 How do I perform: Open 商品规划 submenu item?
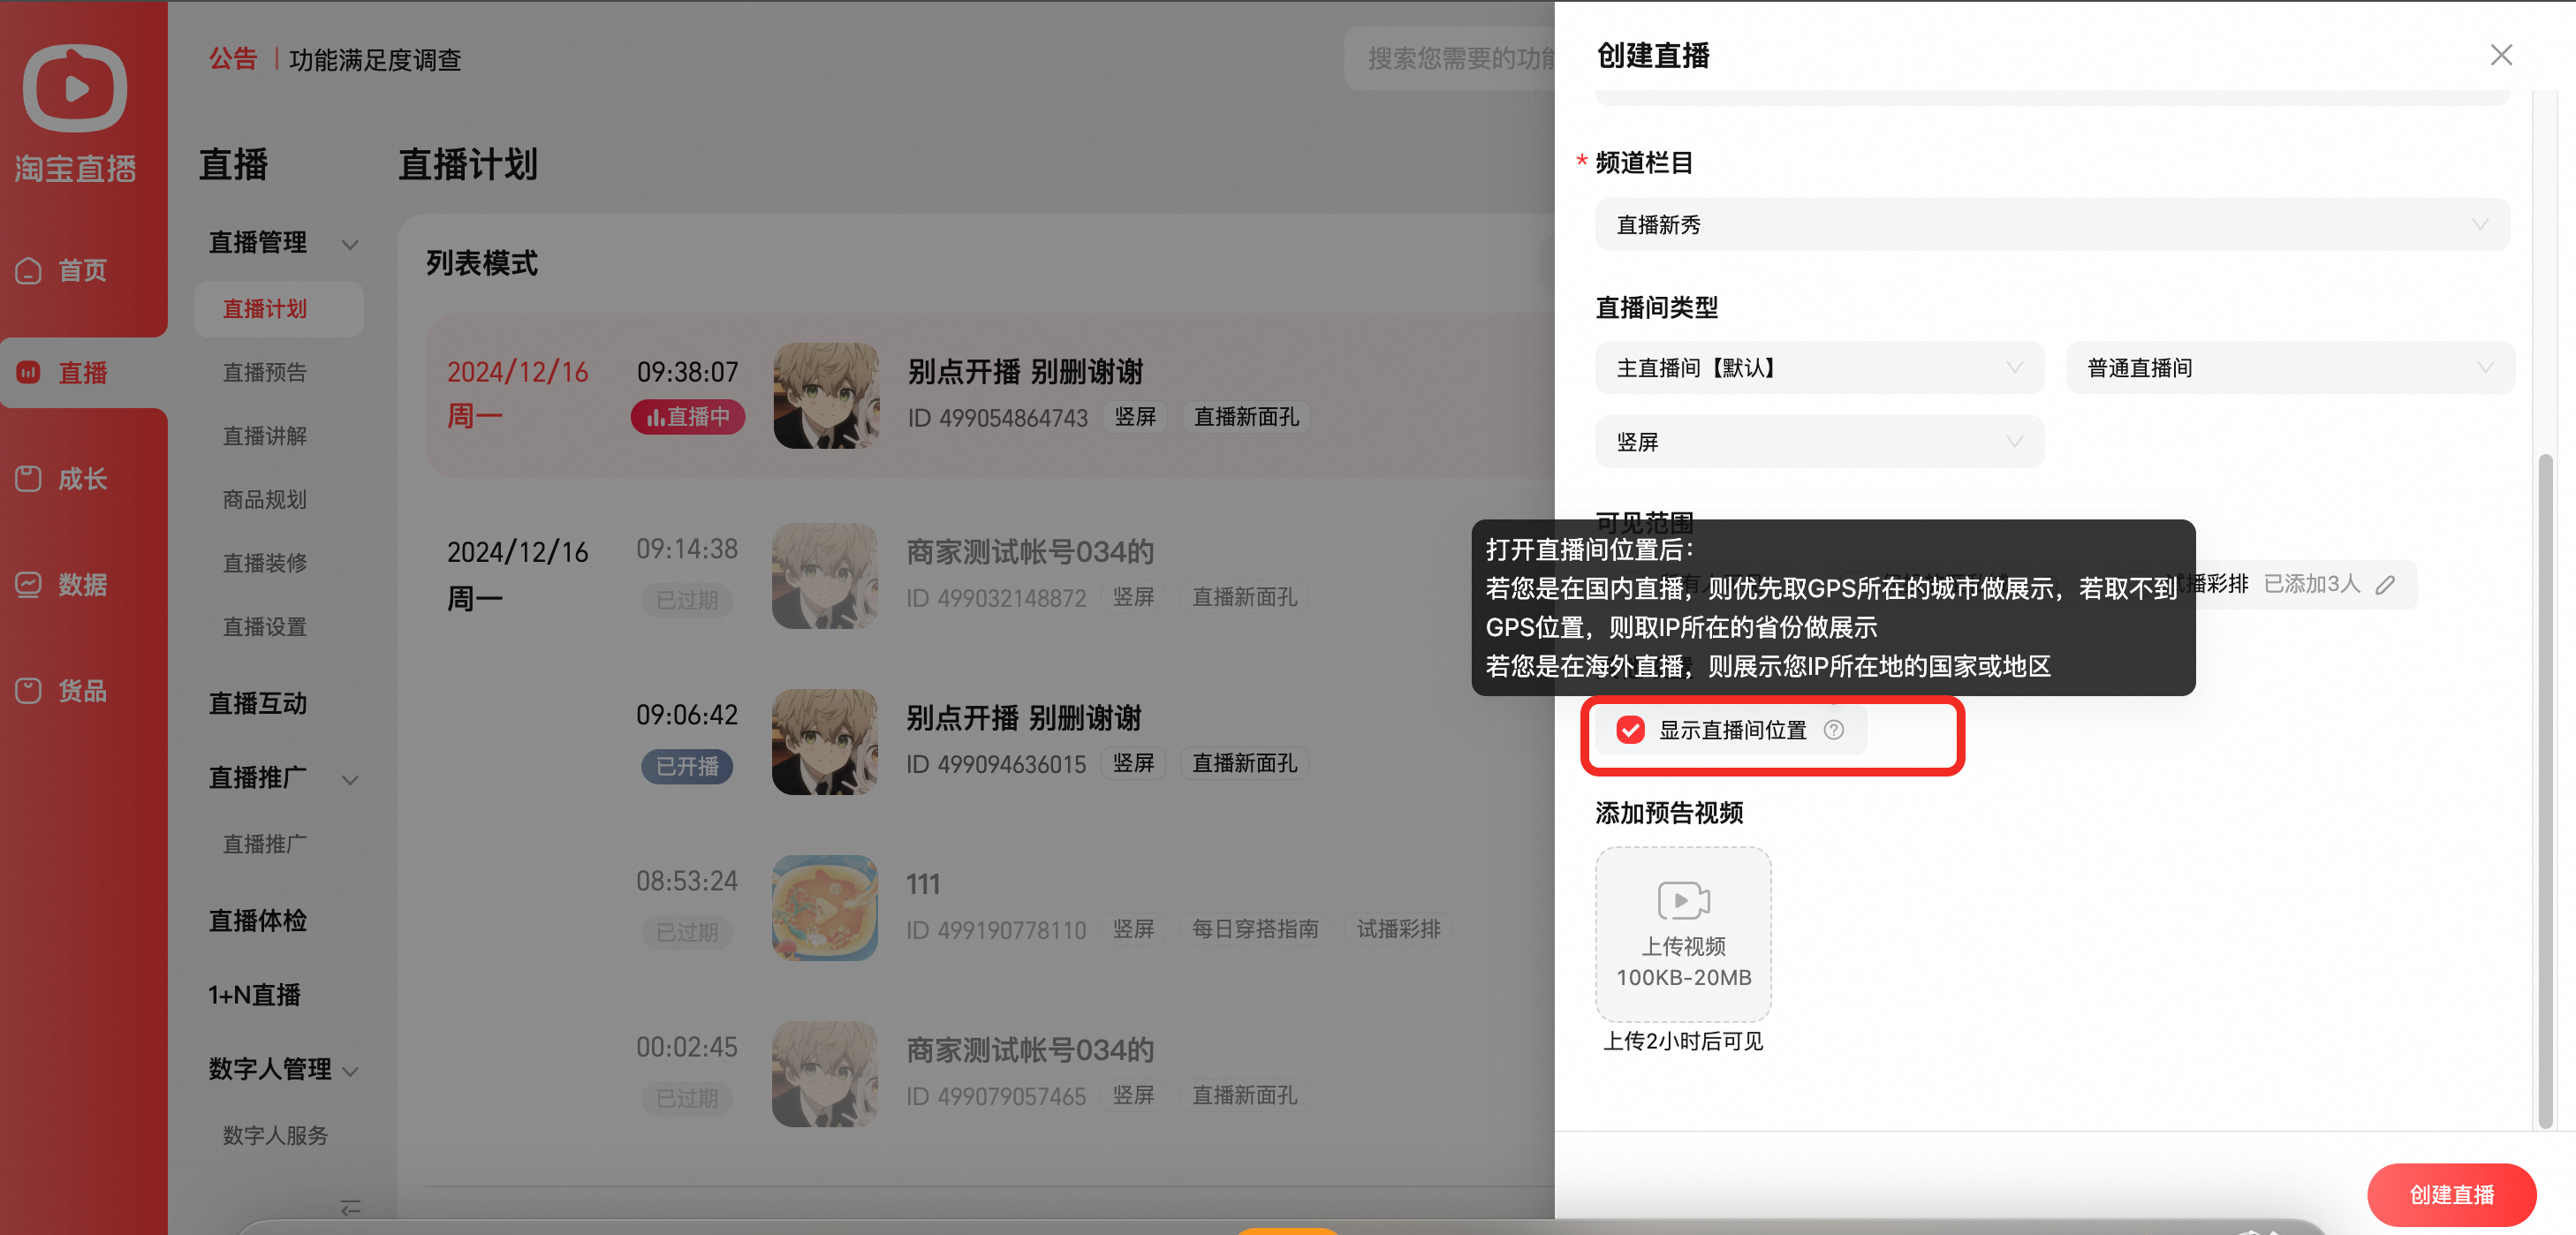pos(265,499)
